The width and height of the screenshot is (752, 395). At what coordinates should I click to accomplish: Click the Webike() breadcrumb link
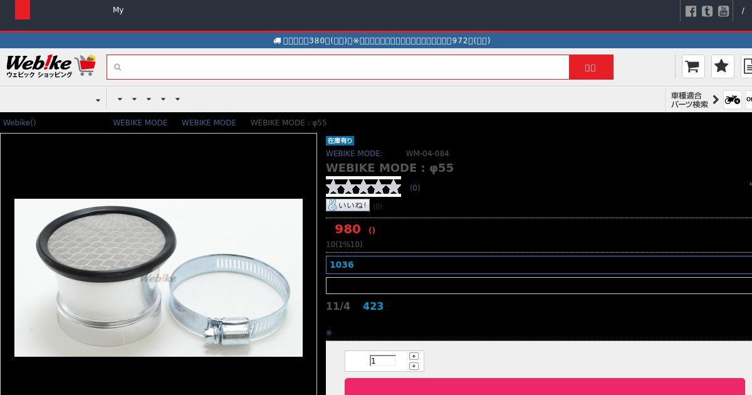pyautogui.click(x=19, y=123)
